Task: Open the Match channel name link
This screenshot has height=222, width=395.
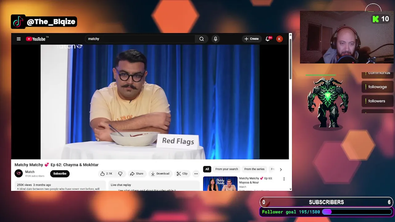Action: click(30, 172)
